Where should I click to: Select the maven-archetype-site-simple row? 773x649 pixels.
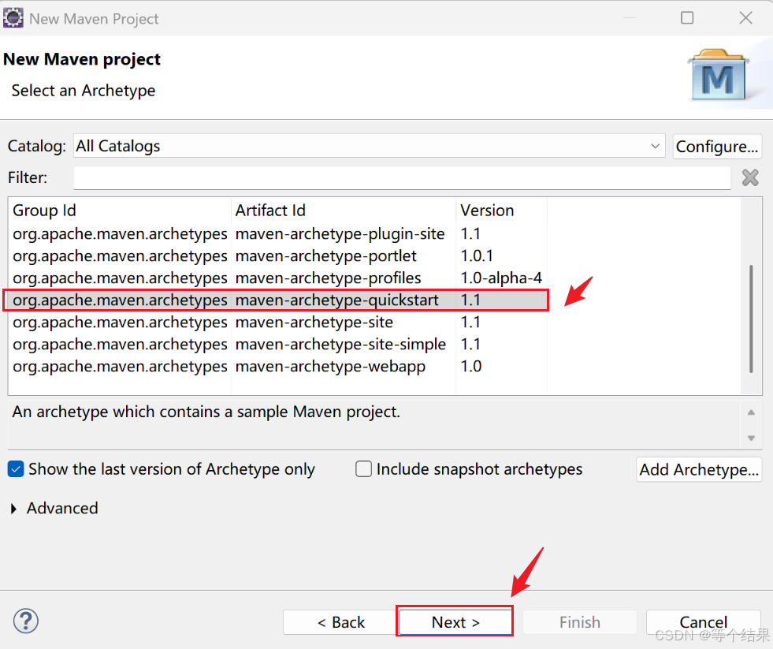(x=277, y=344)
